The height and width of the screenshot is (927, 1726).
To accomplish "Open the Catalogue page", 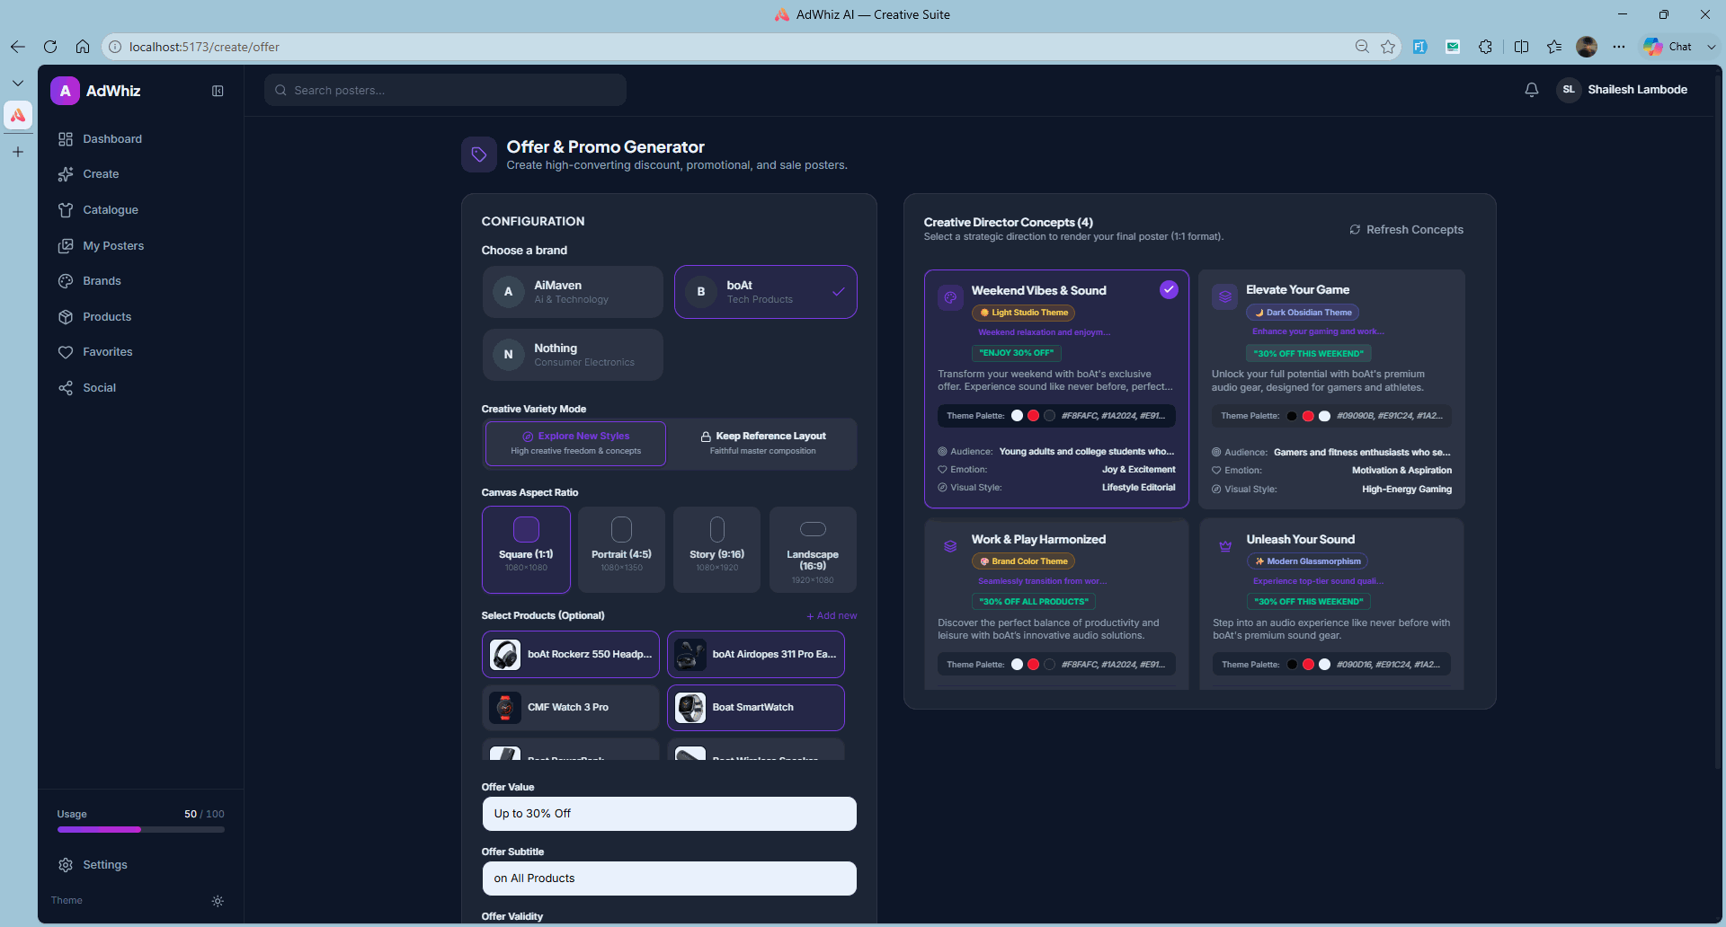I will [x=111, y=210].
